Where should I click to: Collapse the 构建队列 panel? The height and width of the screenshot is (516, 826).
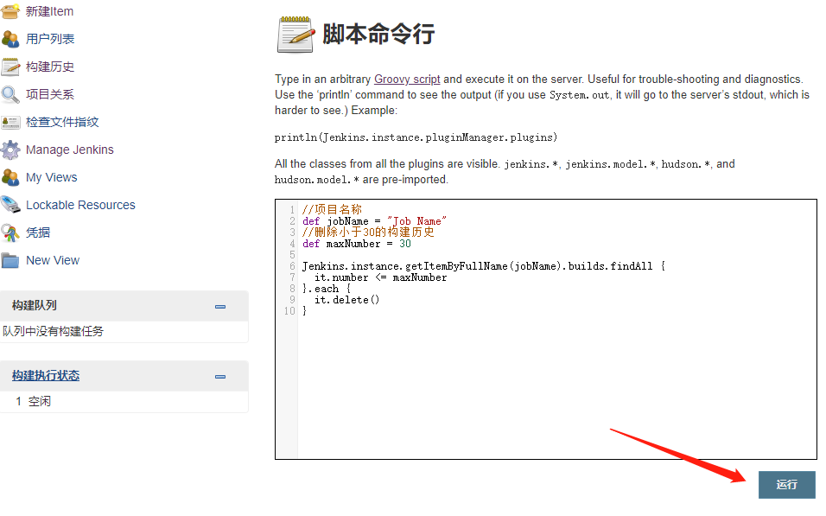[x=220, y=306]
